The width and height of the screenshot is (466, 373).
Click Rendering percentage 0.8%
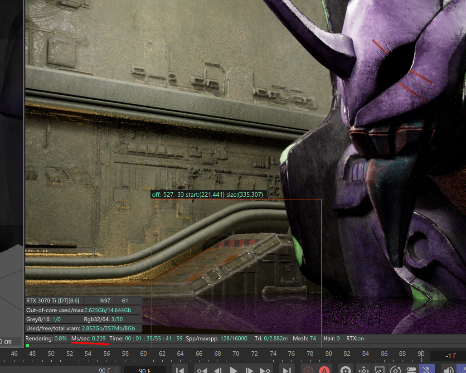61,339
